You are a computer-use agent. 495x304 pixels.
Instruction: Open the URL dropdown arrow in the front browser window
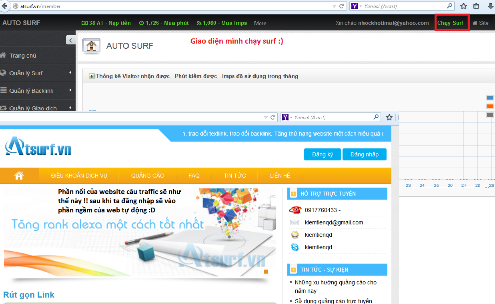pos(265,118)
